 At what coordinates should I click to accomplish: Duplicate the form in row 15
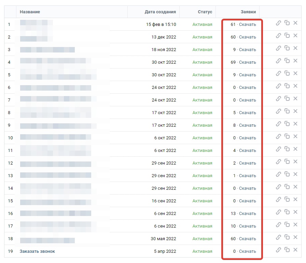pos(287,199)
